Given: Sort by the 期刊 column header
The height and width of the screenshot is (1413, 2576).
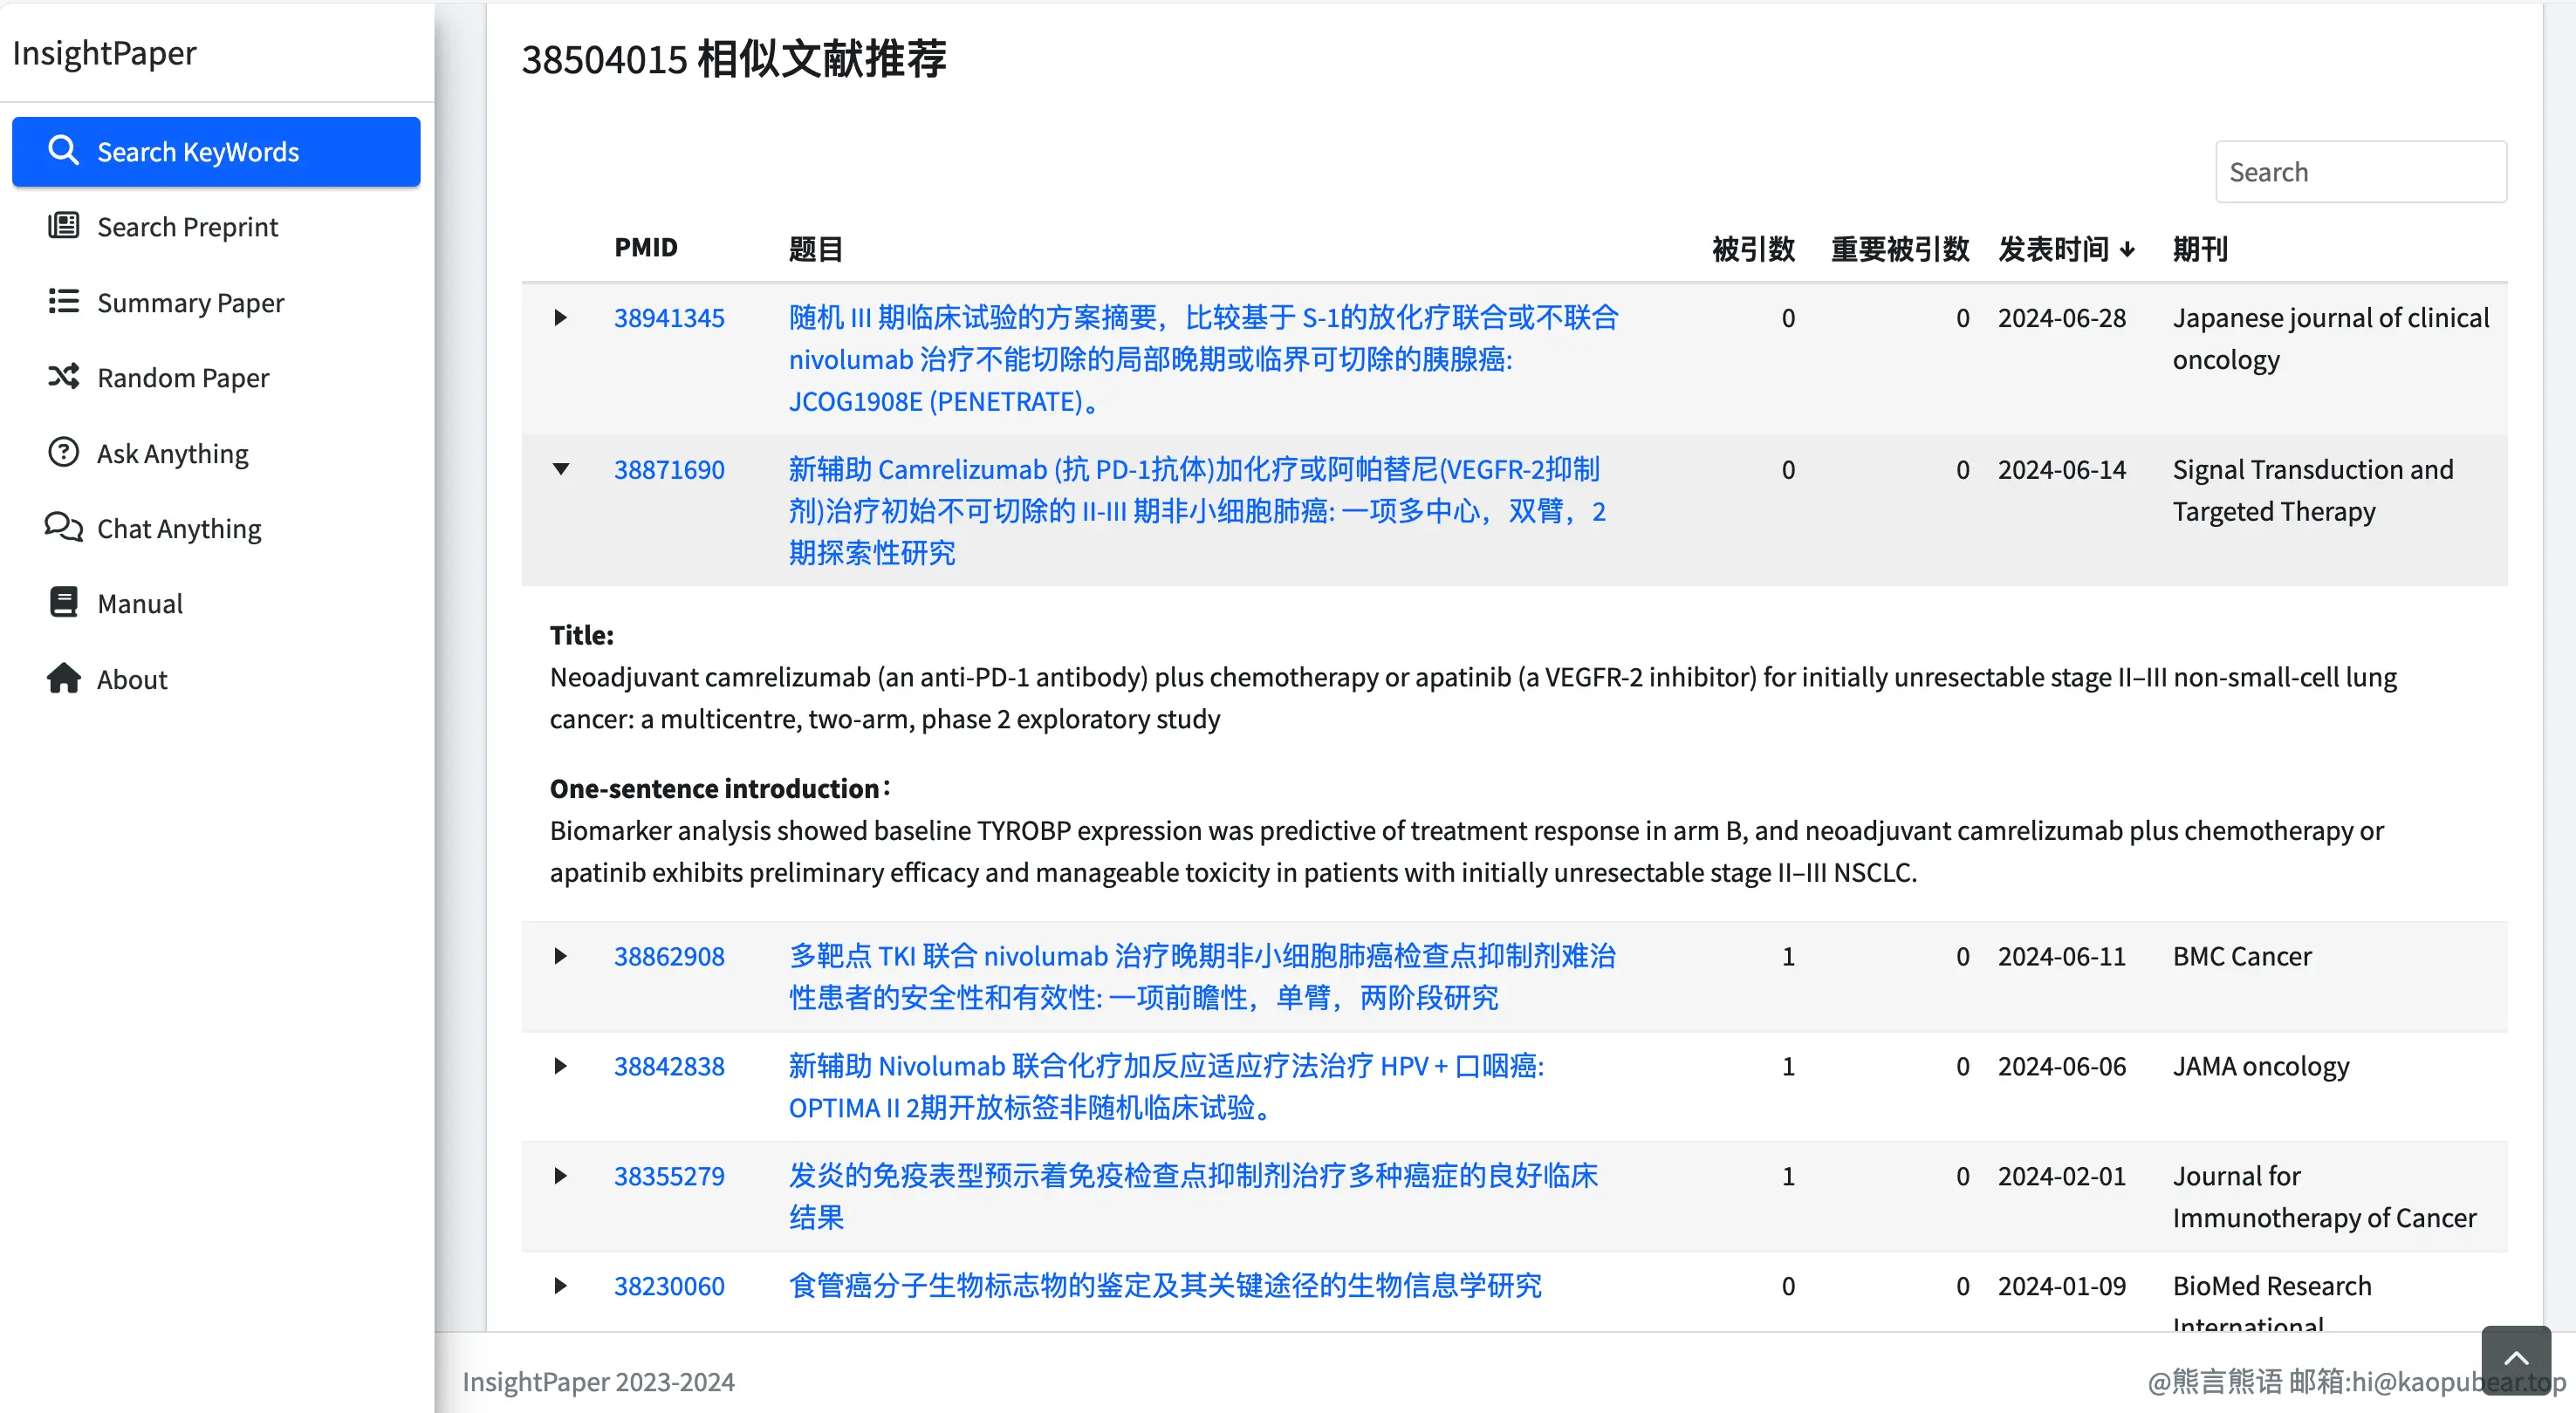Looking at the screenshot, I should pos(2200,249).
